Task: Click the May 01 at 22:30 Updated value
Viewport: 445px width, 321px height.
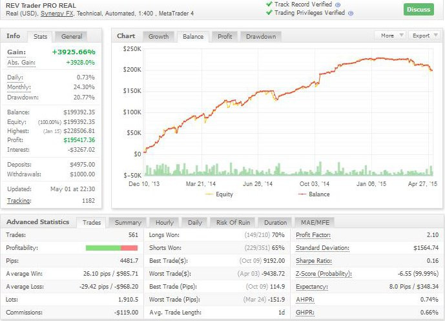Action: click(72, 189)
